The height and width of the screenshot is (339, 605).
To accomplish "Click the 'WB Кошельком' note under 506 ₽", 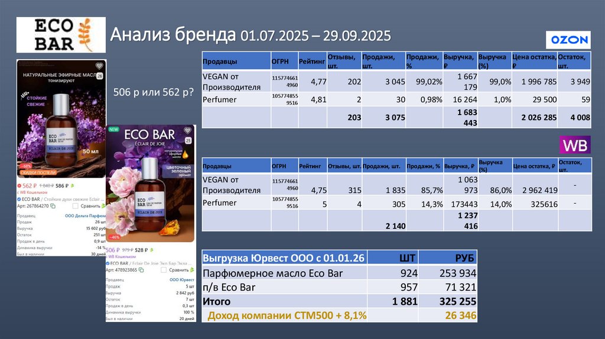I will click(122, 256).
